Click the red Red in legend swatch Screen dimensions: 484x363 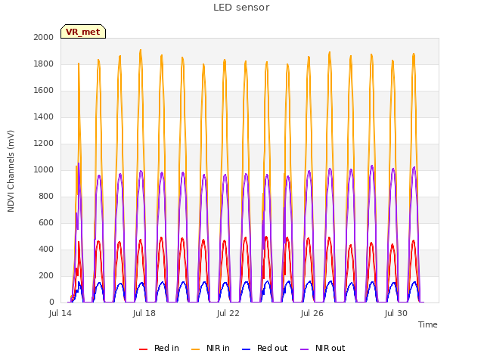click(143, 349)
